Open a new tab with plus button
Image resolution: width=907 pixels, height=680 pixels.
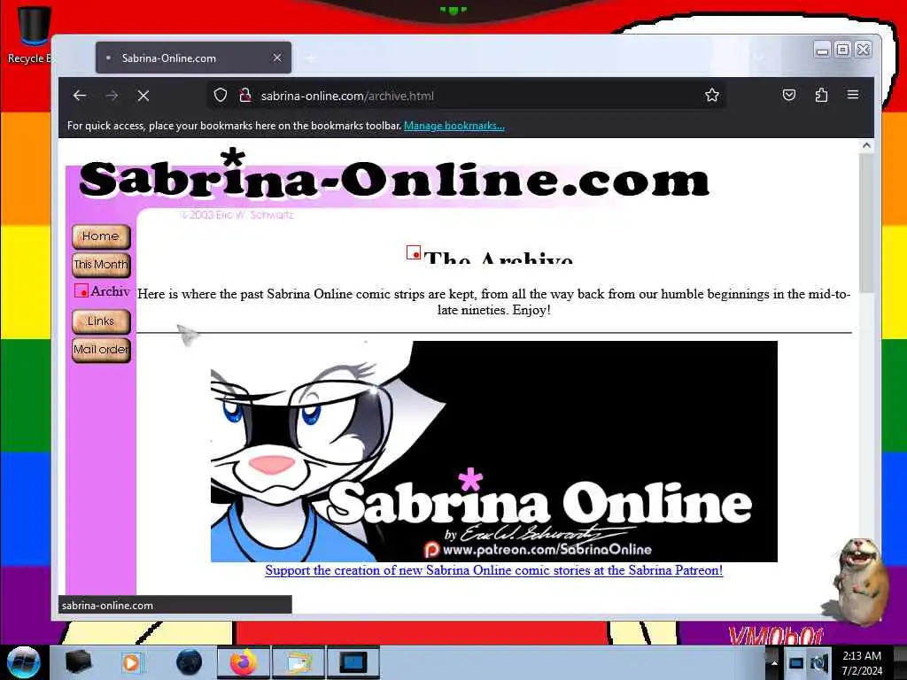click(311, 58)
